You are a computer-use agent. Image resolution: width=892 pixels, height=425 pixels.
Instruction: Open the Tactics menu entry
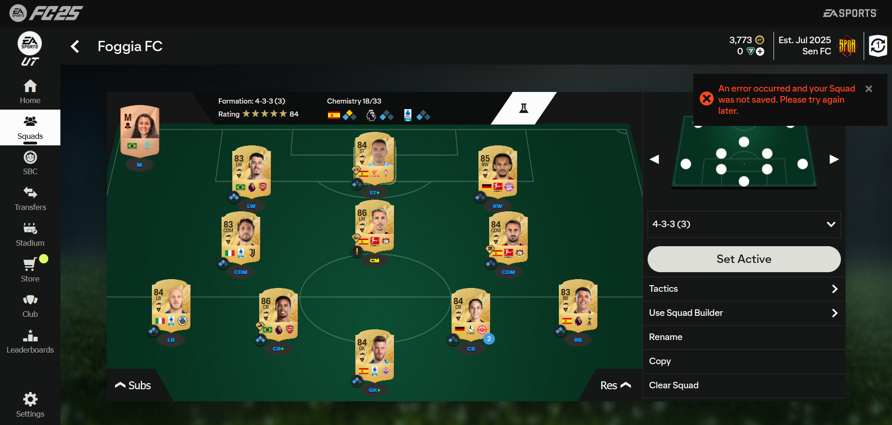coord(744,289)
